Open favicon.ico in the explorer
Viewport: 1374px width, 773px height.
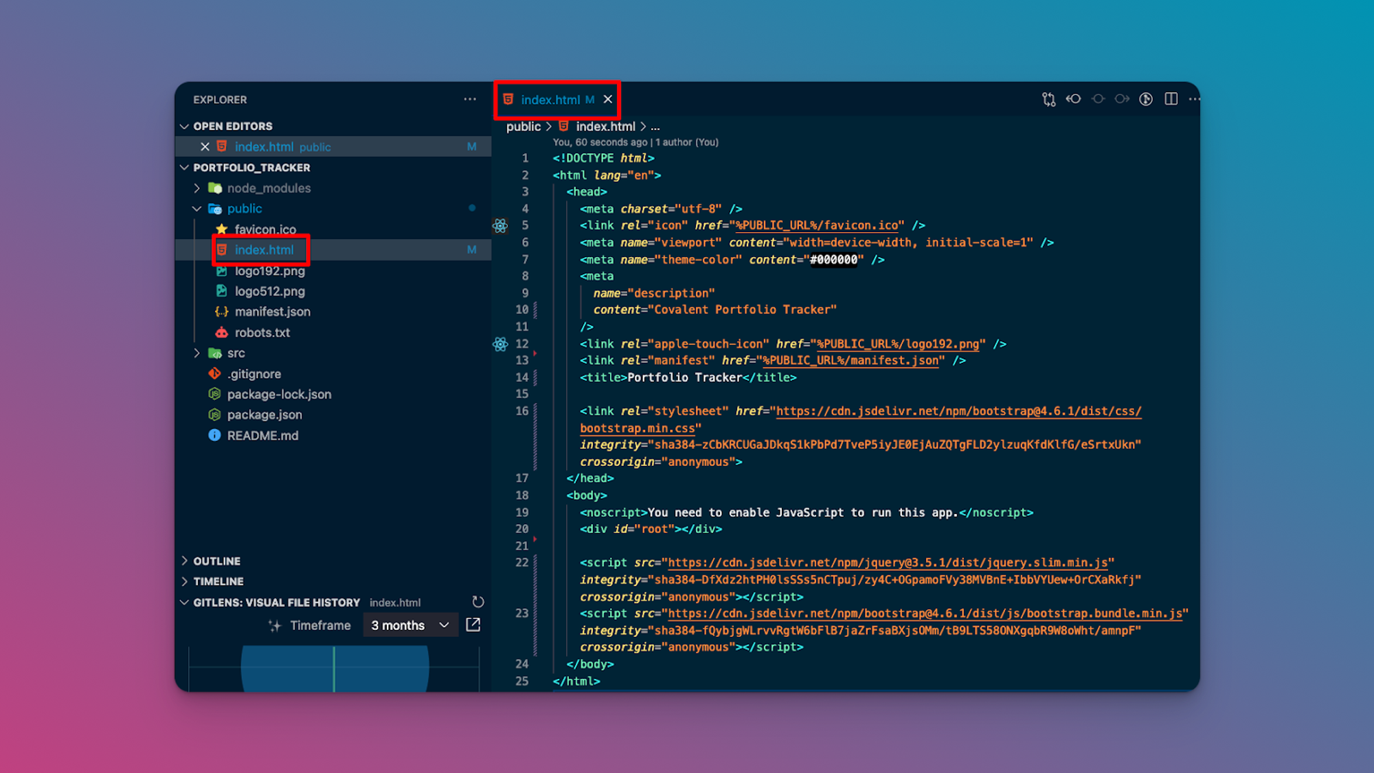pos(265,229)
